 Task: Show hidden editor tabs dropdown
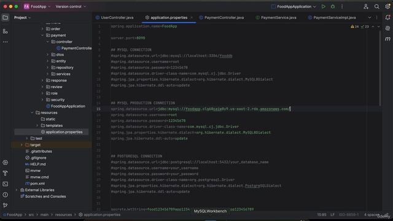click(370, 18)
